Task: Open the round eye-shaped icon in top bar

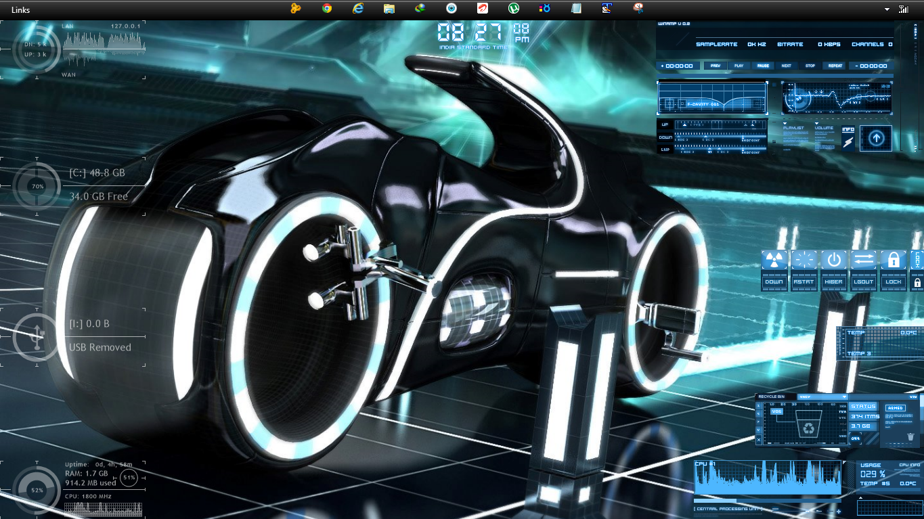Action: click(452, 9)
